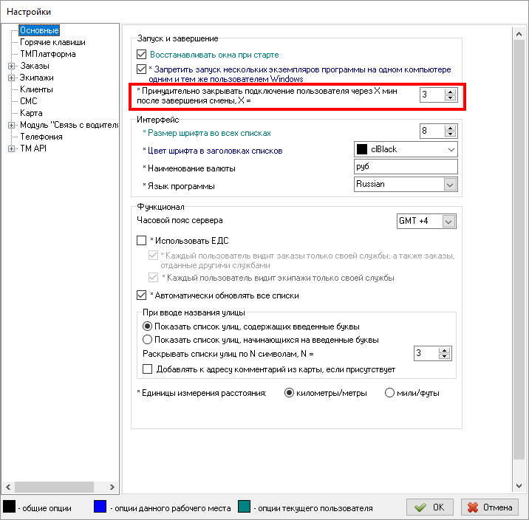Select the TM API tree item
529x520 pixels.
point(33,148)
